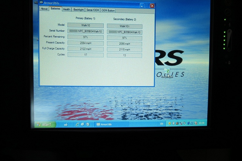This screenshot has width=242, height=161.
Task: Click the media player quick launch icon
Action: point(88,124)
